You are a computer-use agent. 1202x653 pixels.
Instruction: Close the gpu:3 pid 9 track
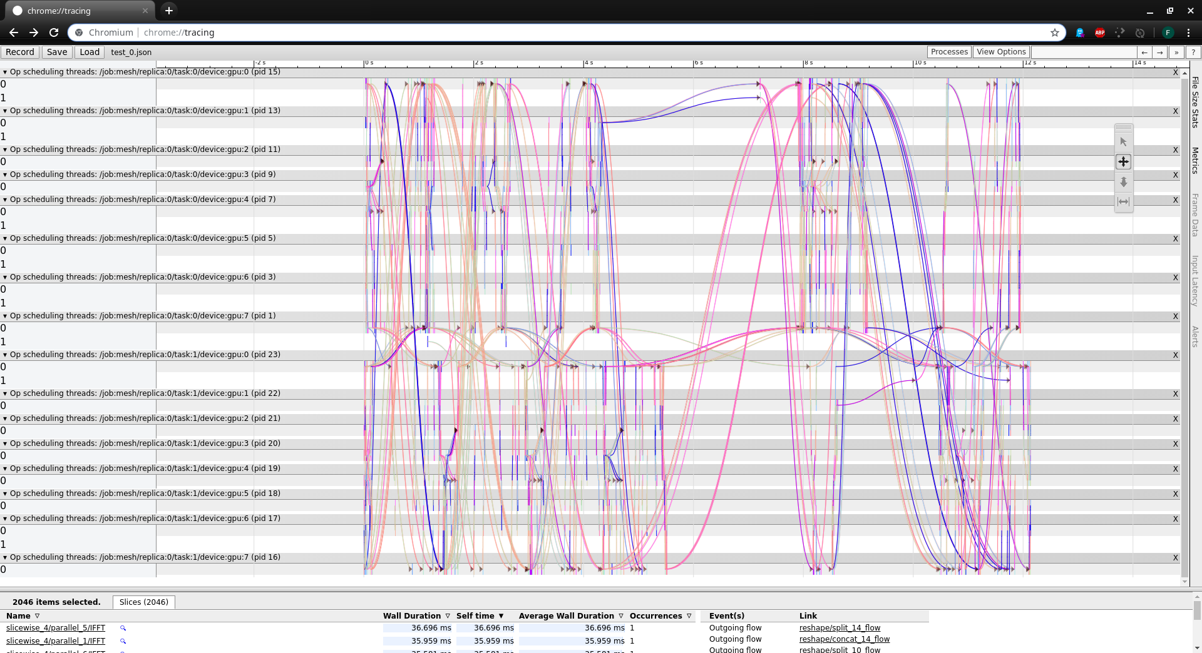click(1176, 175)
